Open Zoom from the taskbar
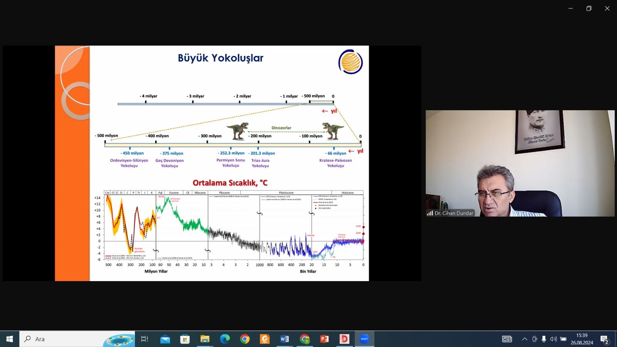Viewport: 617px width, 347px height. tap(364, 339)
